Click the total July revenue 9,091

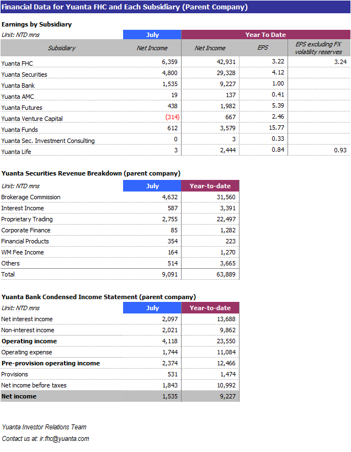[x=170, y=274]
